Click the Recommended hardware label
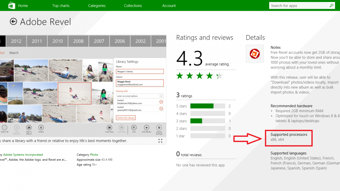The height and width of the screenshot is (191, 340). click(x=291, y=106)
